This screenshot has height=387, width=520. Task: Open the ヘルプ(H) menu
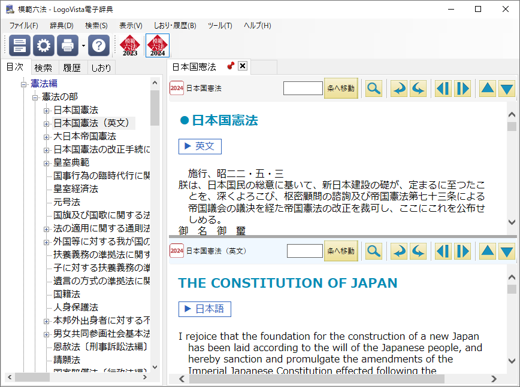click(x=258, y=26)
